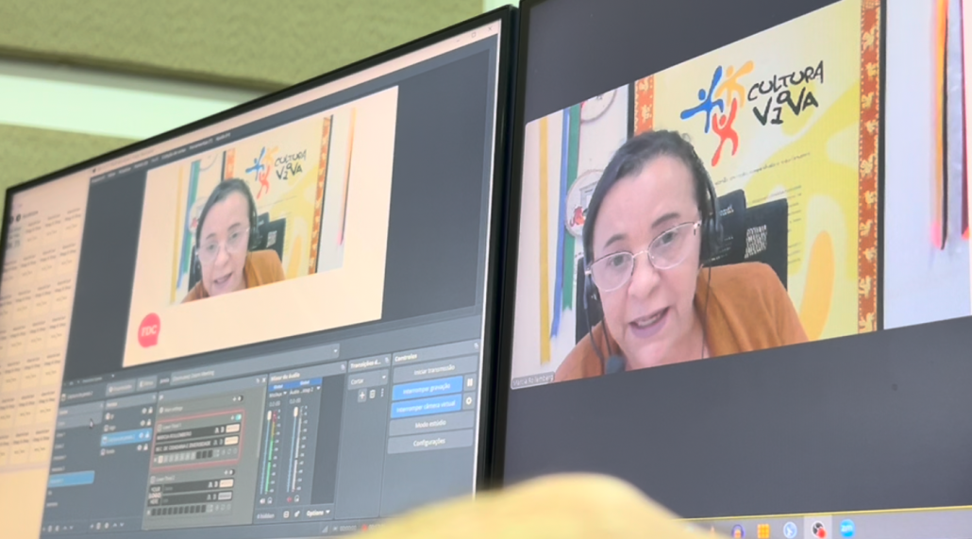
Task: Open the transition's three-dot properties menu
Action: click(381, 394)
